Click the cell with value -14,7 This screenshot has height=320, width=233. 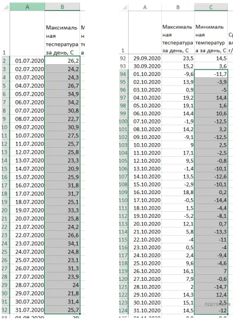click(x=211, y=287)
